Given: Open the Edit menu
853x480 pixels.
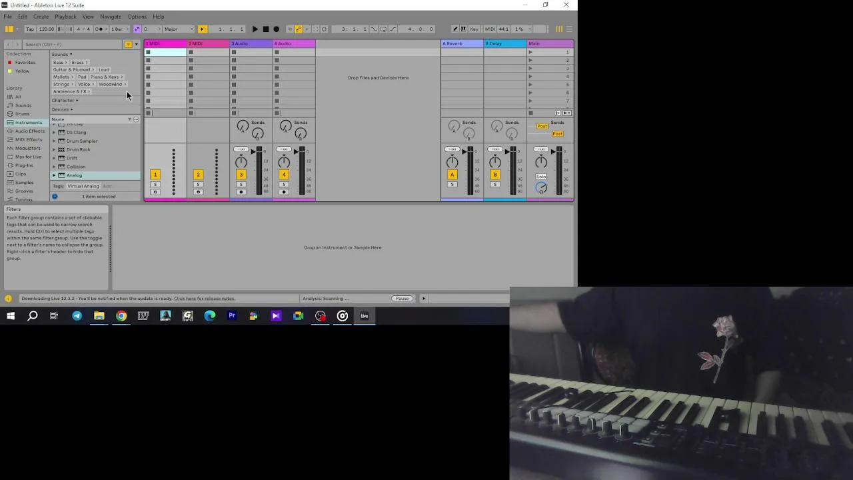Looking at the screenshot, I should [23, 17].
